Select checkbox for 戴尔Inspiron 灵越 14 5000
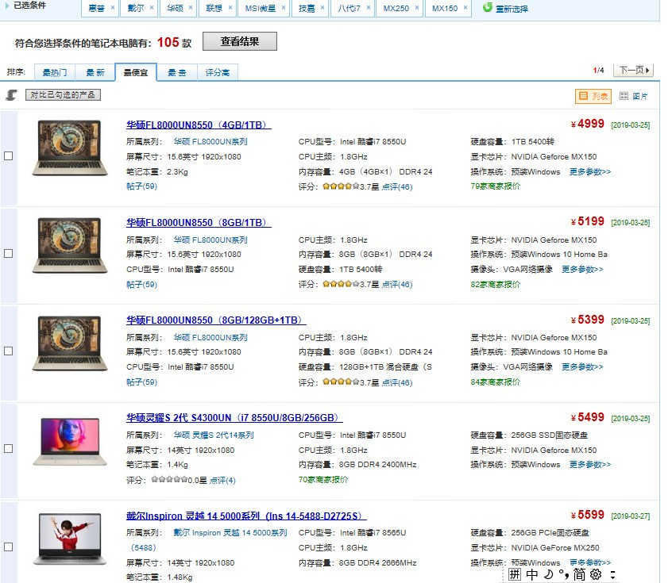This screenshot has width=672, height=583. coord(9,547)
